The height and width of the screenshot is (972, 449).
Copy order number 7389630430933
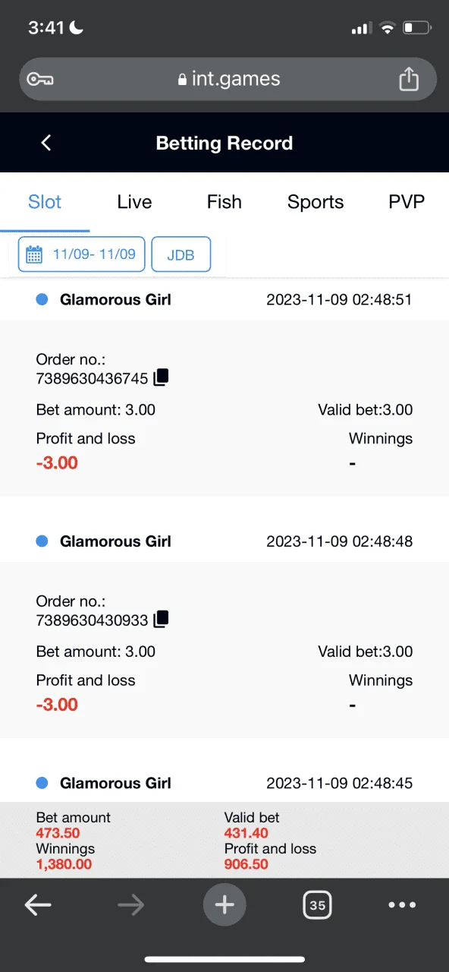161,620
